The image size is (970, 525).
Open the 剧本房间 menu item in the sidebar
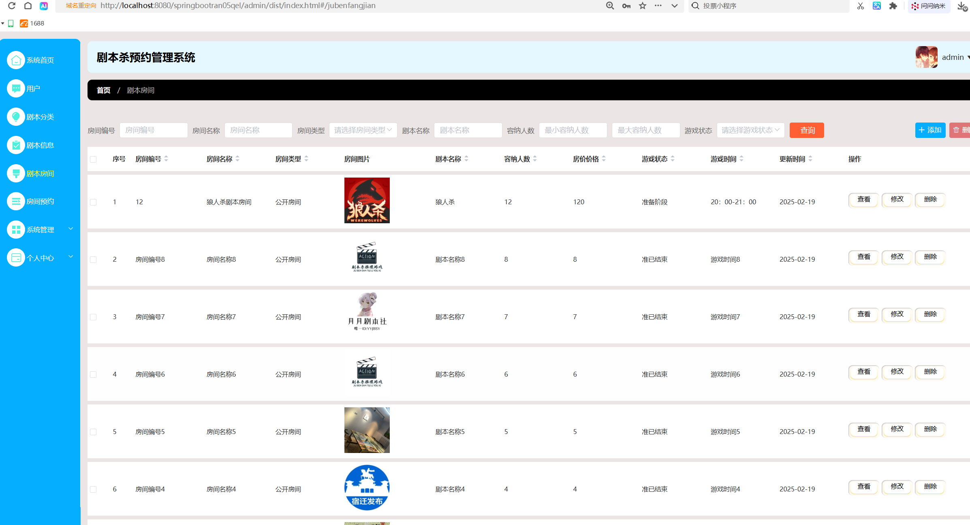[x=40, y=174]
